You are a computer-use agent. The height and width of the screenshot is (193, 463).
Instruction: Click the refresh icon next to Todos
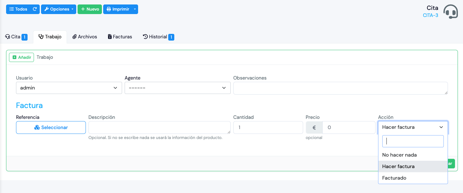[x=35, y=9]
